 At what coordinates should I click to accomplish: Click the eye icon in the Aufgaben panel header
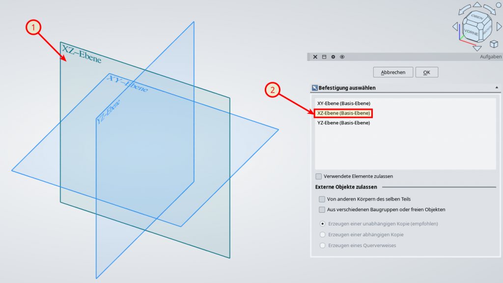tap(342, 57)
